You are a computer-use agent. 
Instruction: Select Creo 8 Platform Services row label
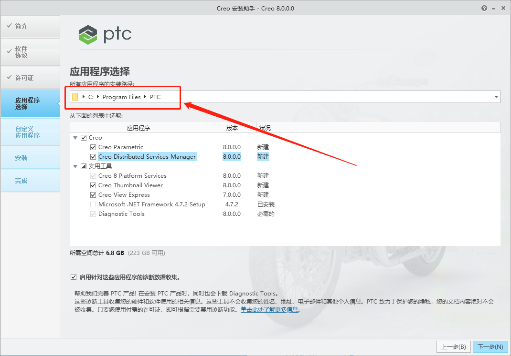coord(132,176)
